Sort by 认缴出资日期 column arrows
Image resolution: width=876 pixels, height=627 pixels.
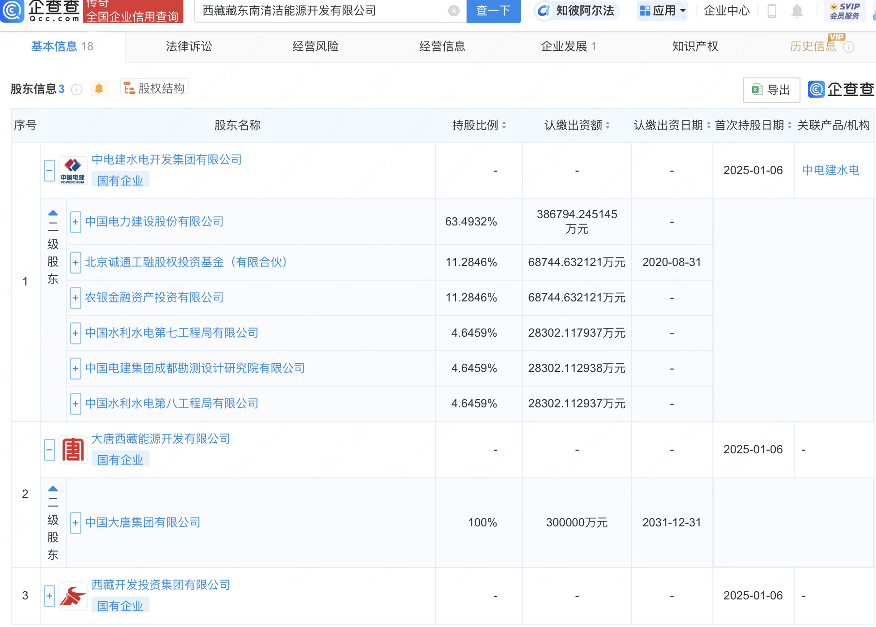[x=709, y=125]
